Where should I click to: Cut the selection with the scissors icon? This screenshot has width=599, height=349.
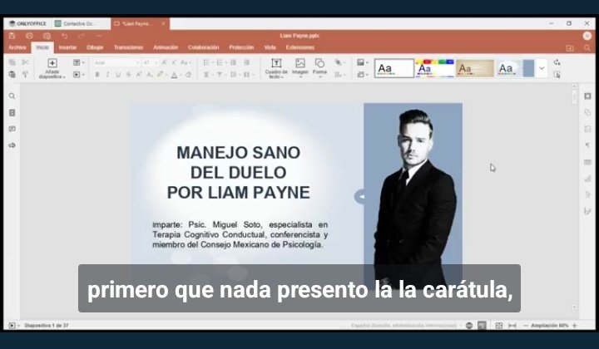click(x=25, y=62)
